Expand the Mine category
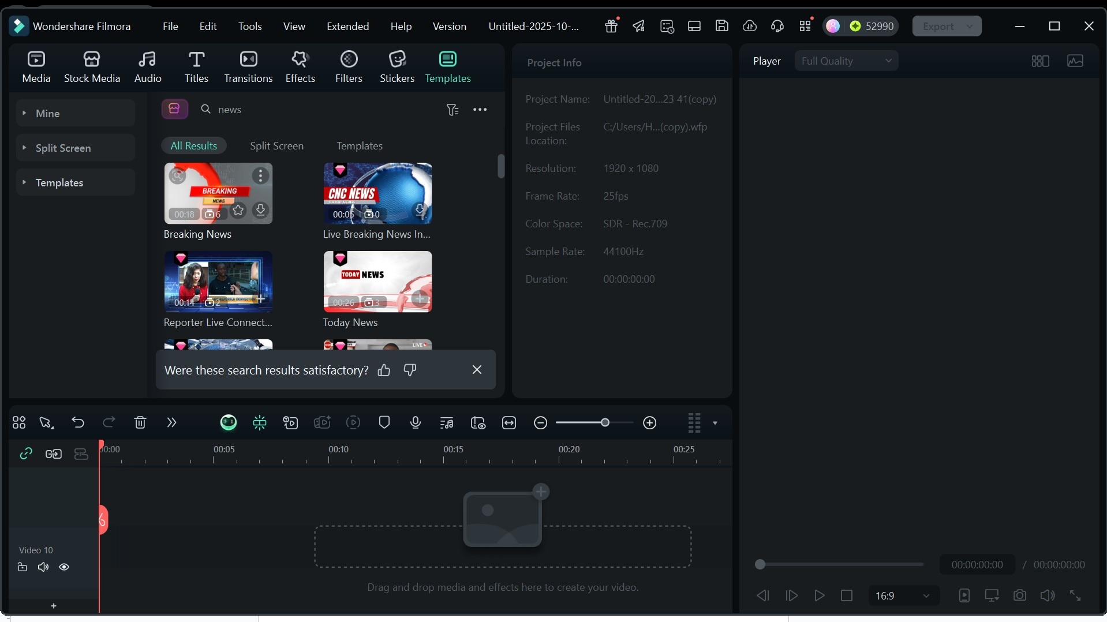The image size is (1107, 622). click(x=76, y=113)
